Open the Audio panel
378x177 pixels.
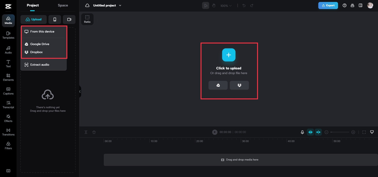8,50
